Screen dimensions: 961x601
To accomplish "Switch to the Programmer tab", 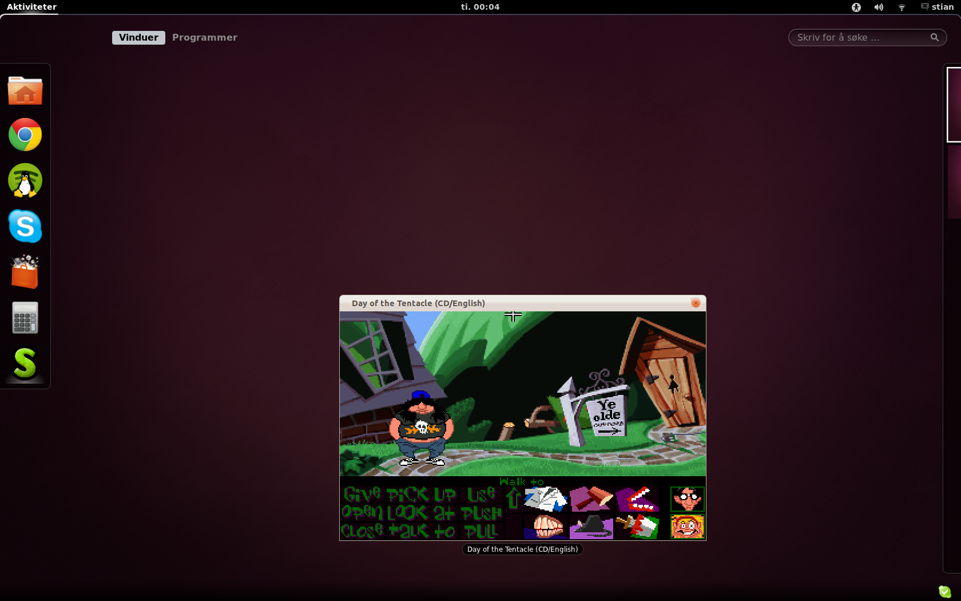I will click(x=205, y=37).
